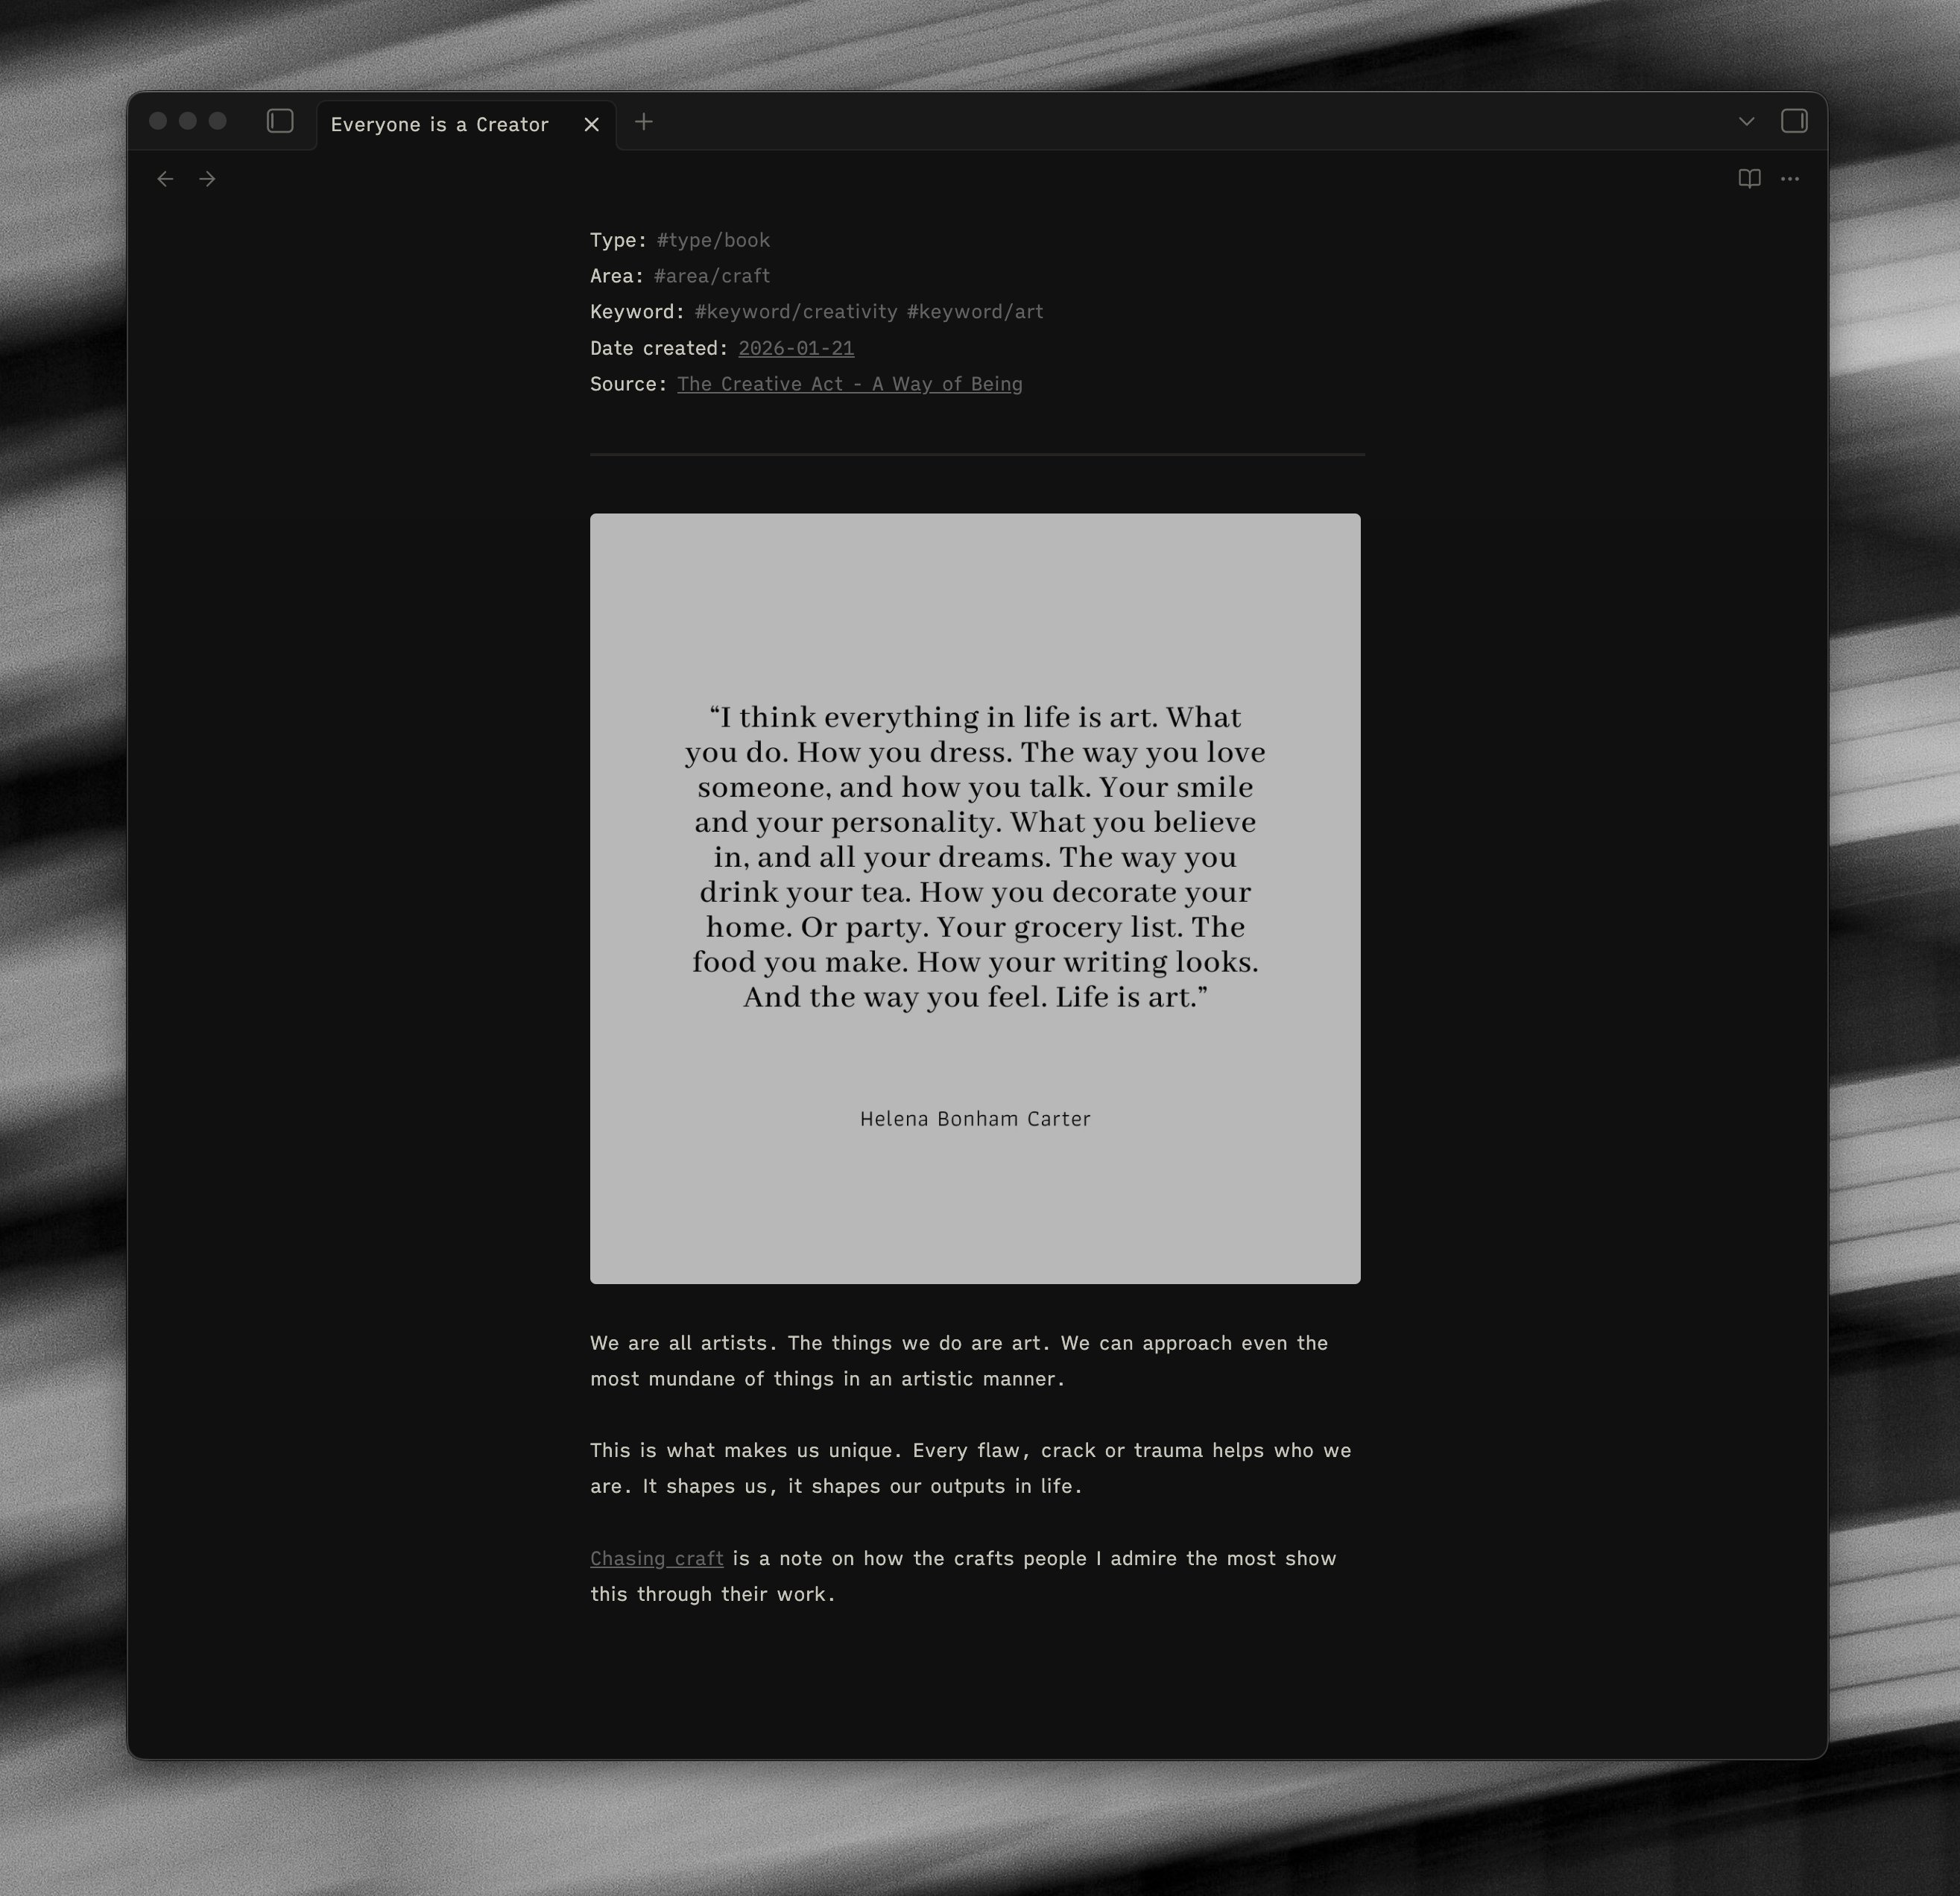Open a new tab with plus icon

click(x=644, y=122)
